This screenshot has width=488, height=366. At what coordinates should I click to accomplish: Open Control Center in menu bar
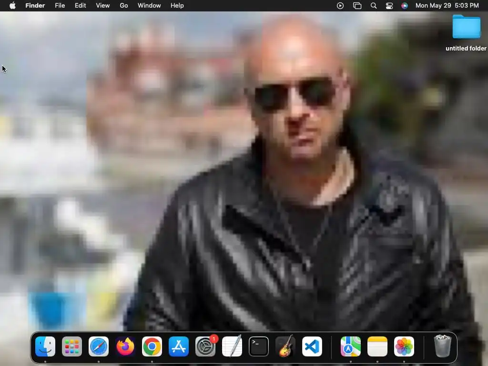[x=389, y=6]
